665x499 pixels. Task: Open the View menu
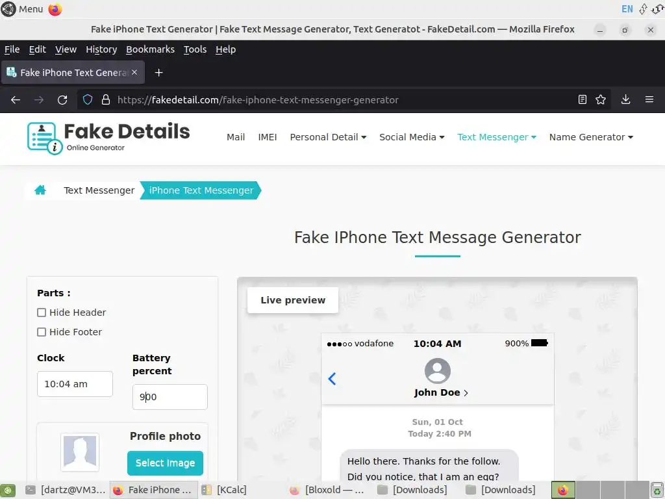coord(66,49)
